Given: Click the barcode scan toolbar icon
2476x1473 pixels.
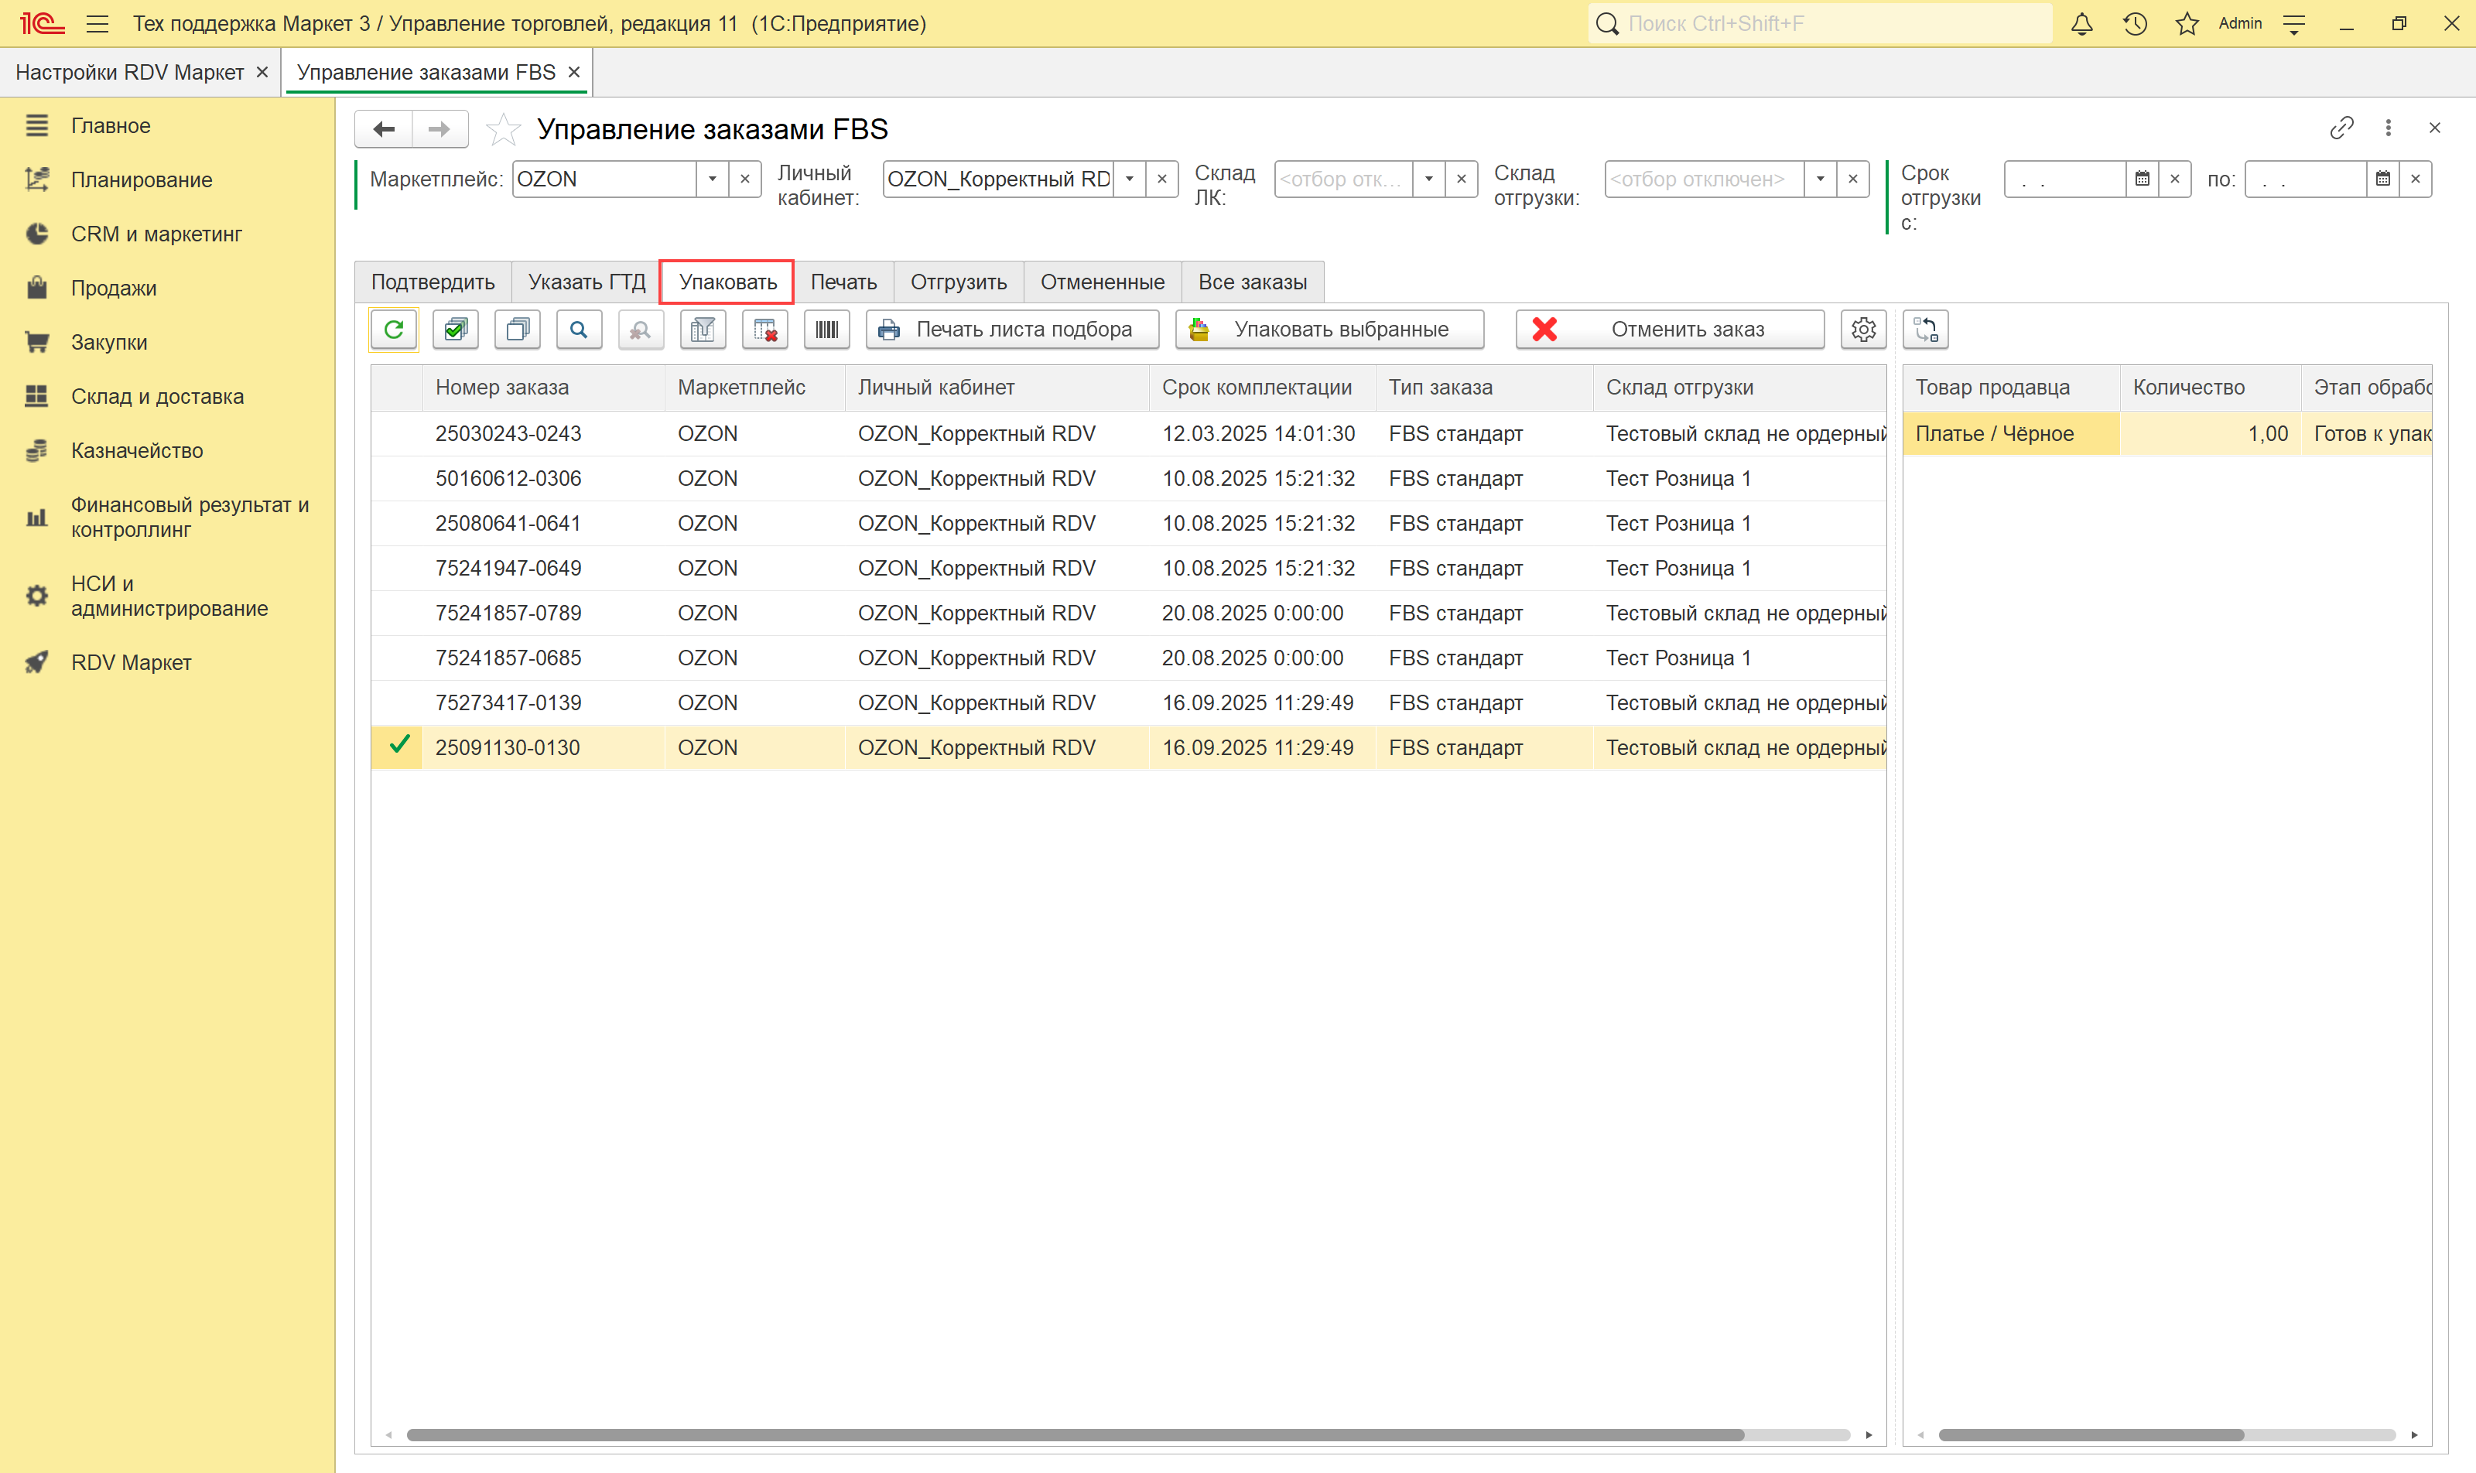Looking at the screenshot, I should [x=826, y=330].
